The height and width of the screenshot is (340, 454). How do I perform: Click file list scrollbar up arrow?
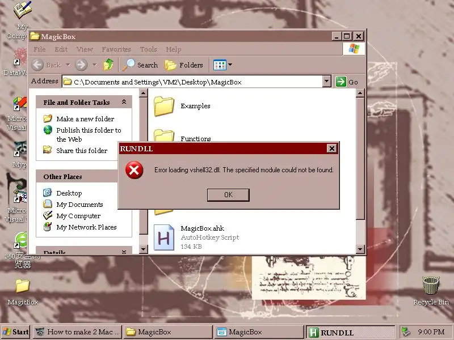click(x=360, y=93)
